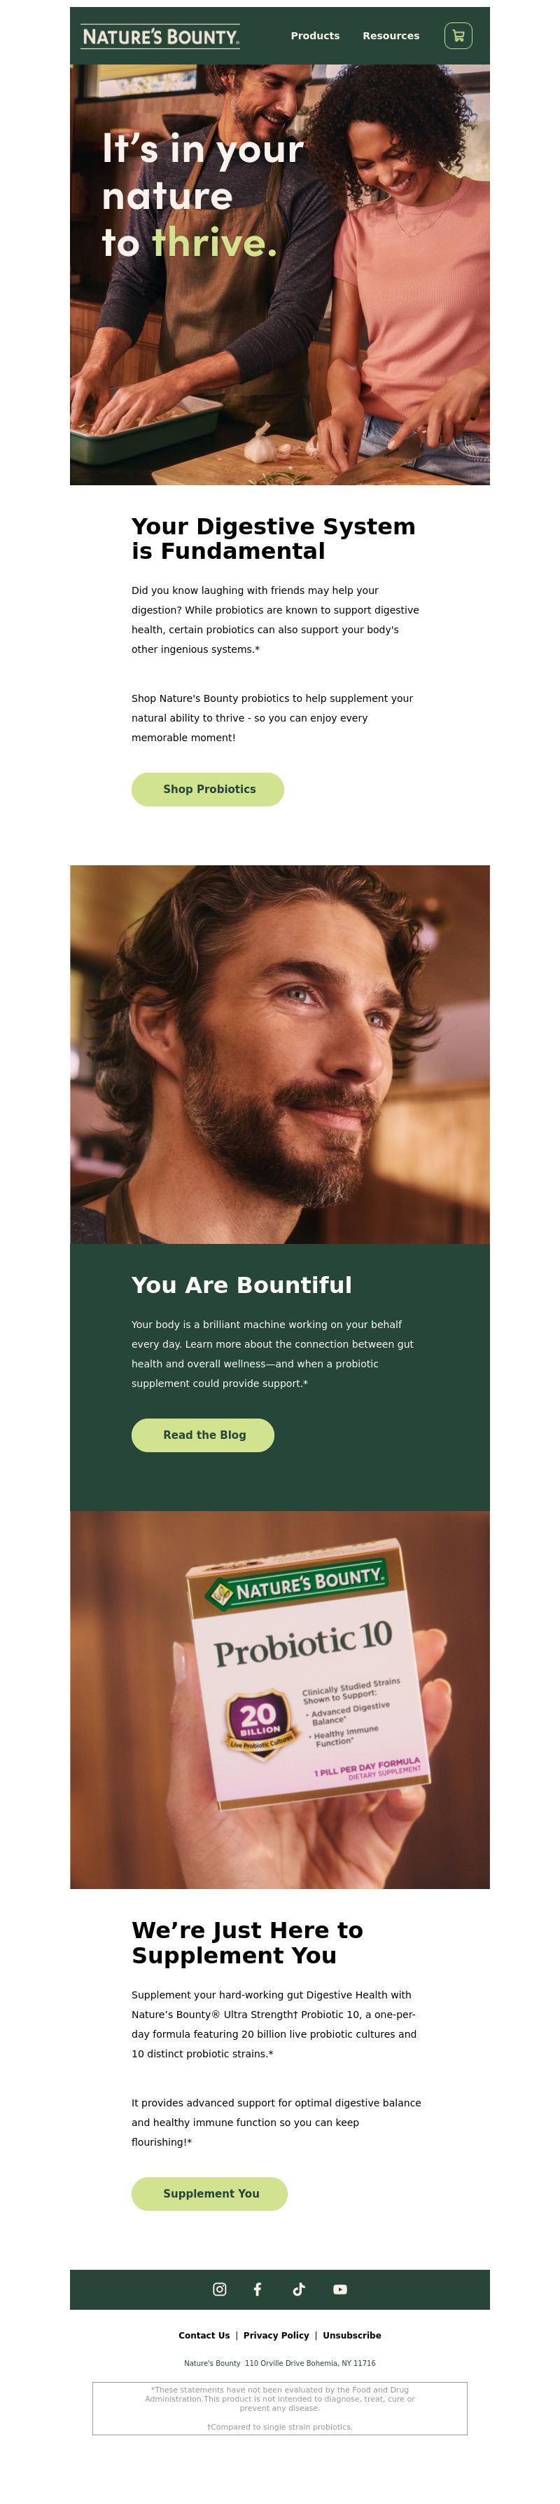The height and width of the screenshot is (2504, 560).
Task: Click the Read the Blog button
Action: pyautogui.click(x=203, y=1435)
